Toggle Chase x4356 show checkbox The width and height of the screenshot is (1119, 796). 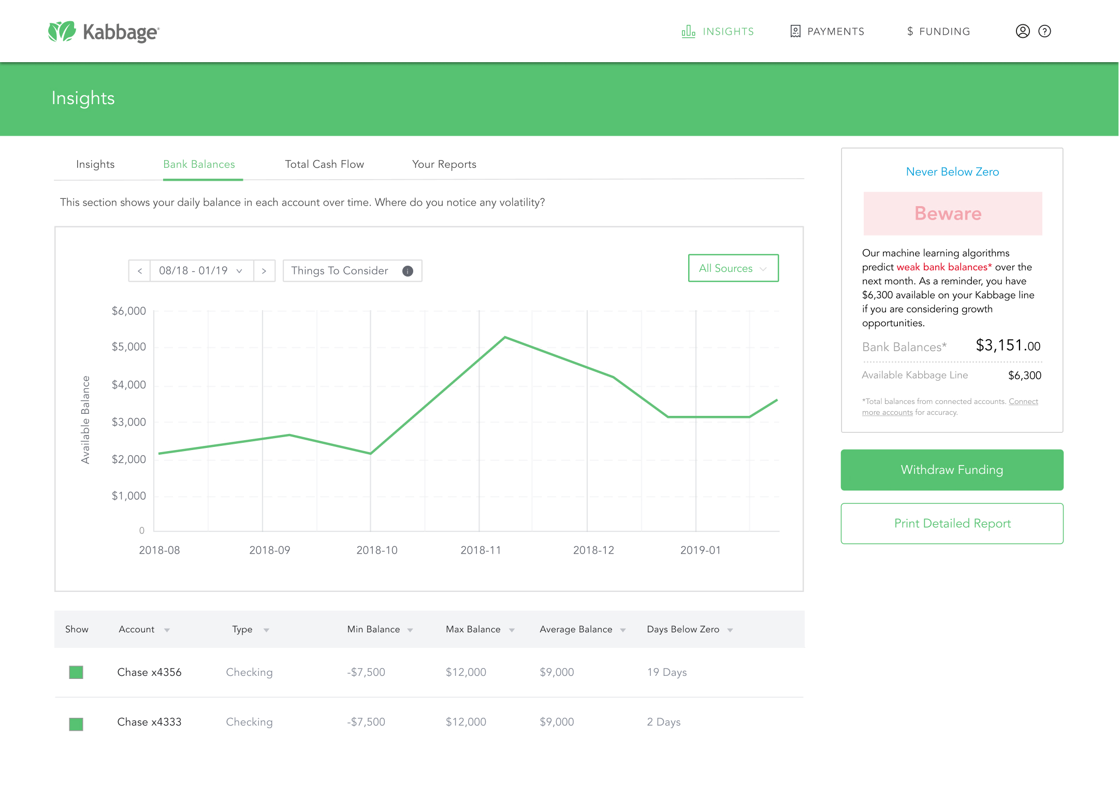coord(76,672)
